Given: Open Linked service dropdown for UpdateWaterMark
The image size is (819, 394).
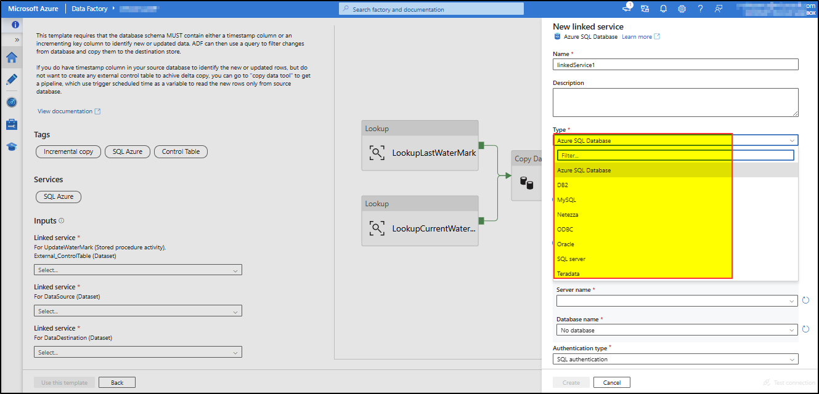Looking at the screenshot, I should coord(138,270).
